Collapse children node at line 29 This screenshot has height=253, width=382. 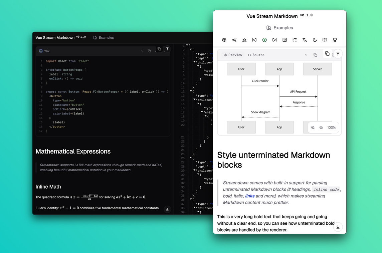point(194,170)
